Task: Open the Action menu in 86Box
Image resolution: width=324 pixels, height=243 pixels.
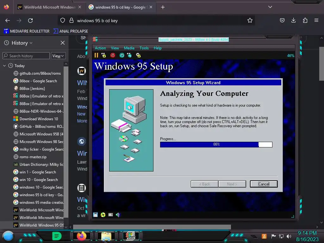Action: (100, 48)
